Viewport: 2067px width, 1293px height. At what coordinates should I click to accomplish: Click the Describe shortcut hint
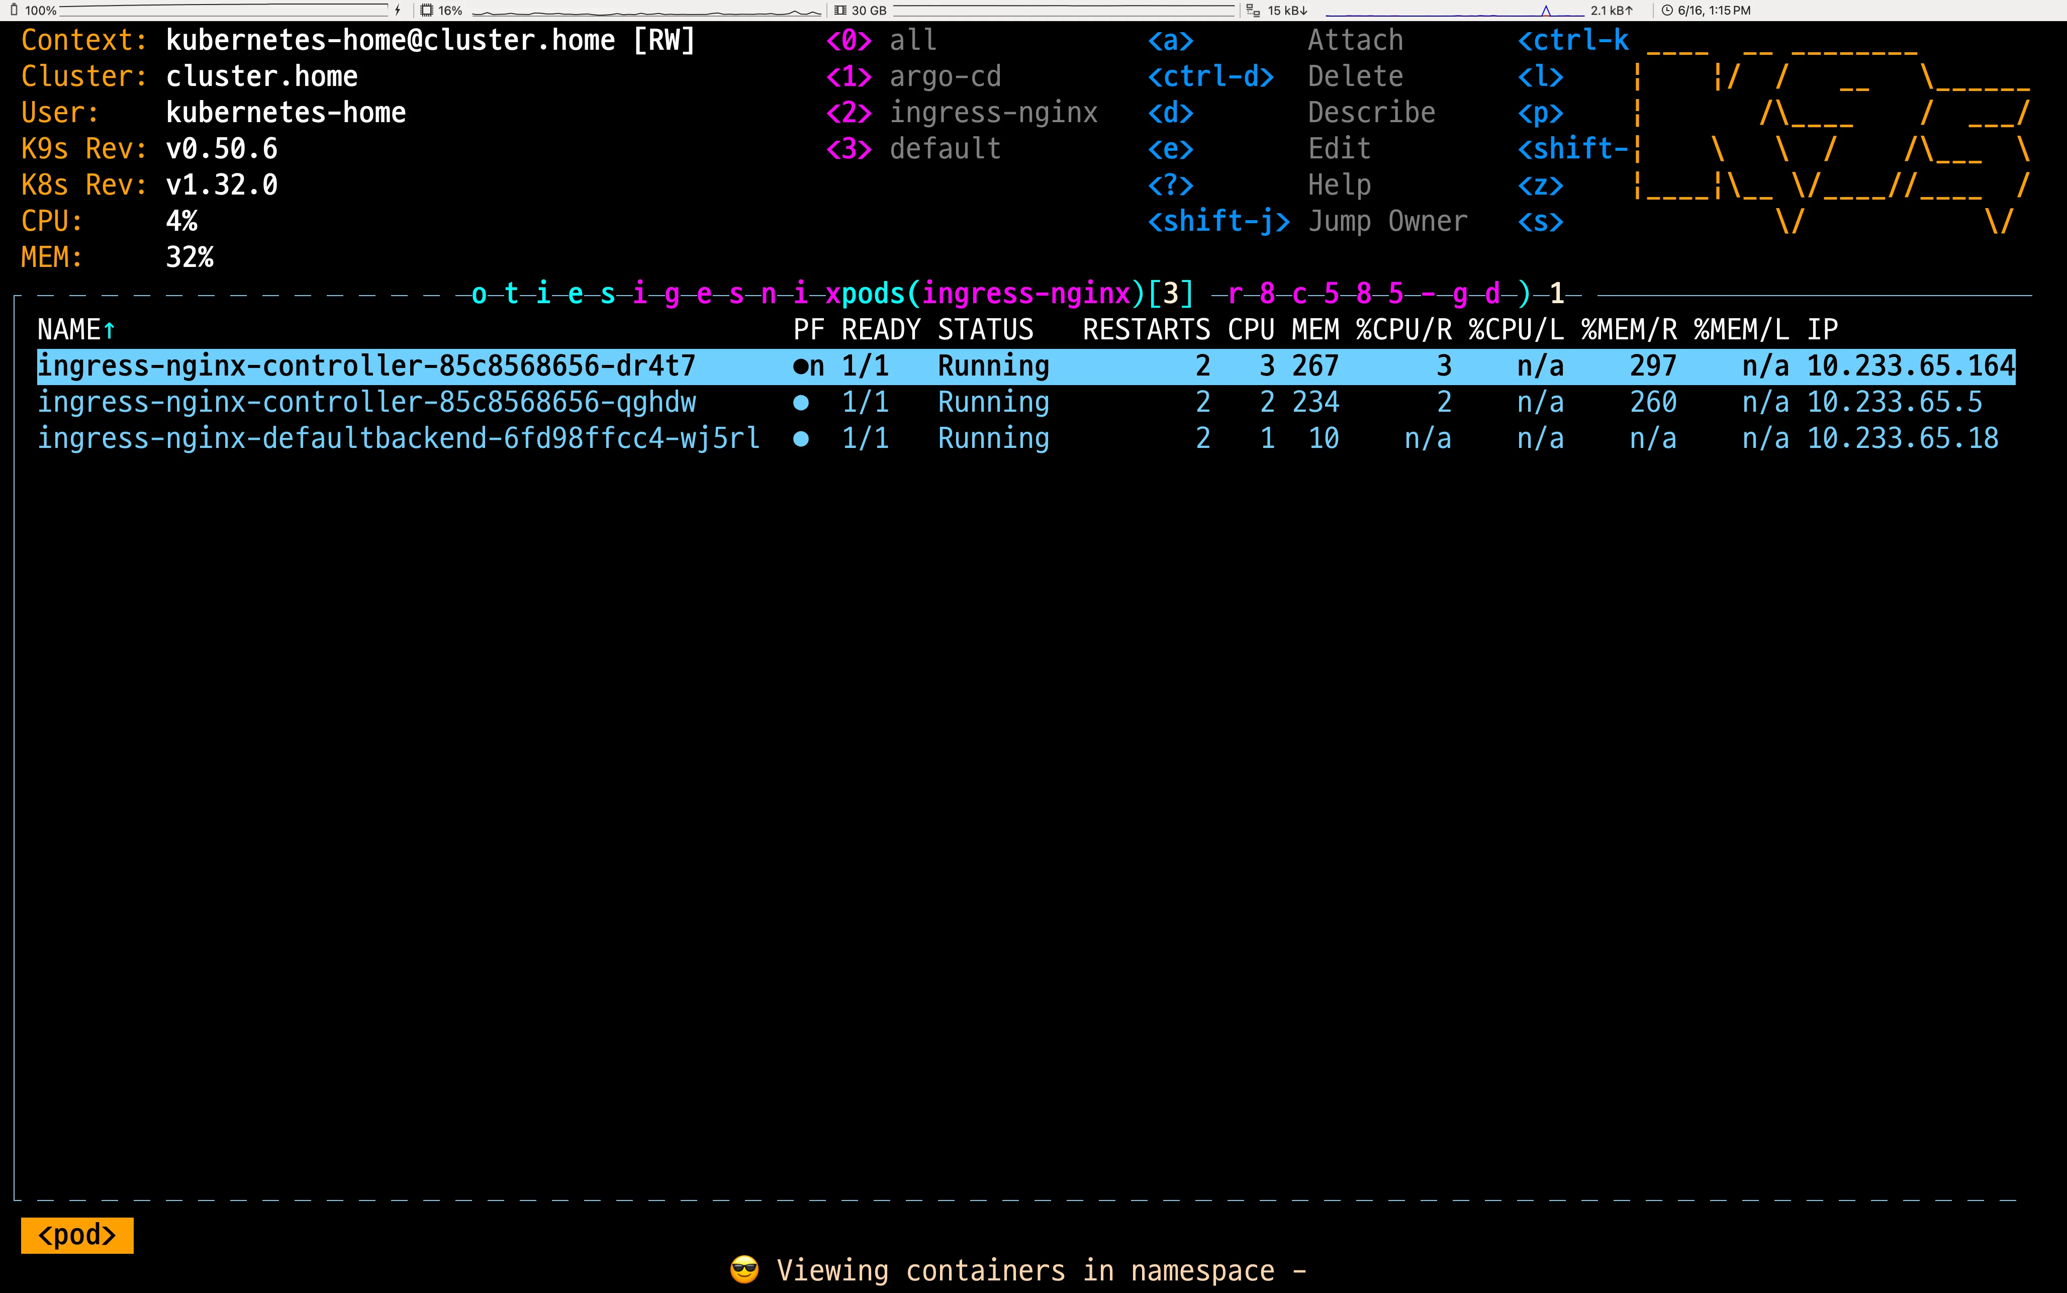click(1370, 113)
